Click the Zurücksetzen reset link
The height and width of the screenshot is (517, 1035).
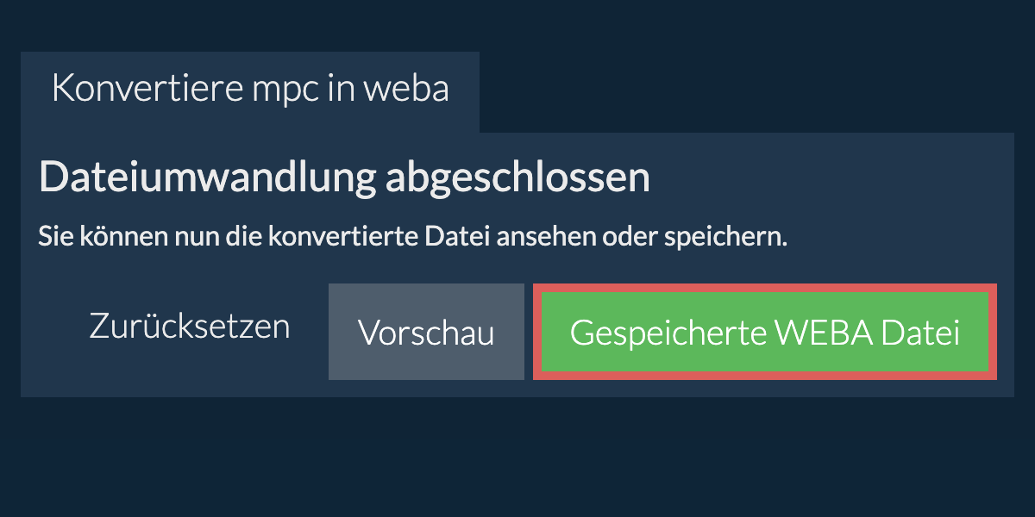pos(190,327)
